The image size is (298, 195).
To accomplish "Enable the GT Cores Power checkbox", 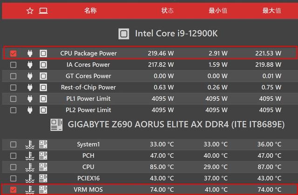I will [13, 76].
